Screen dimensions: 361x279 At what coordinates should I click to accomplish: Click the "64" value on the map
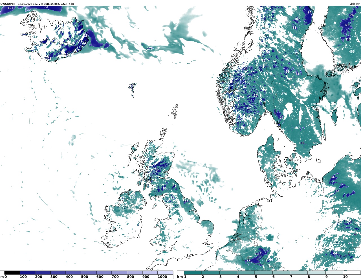pos(335,253)
